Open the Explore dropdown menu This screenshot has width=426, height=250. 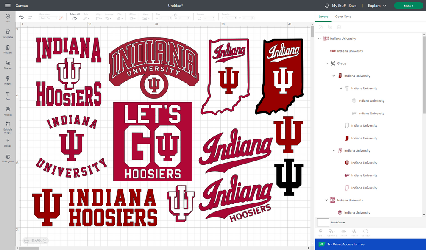[x=377, y=6]
